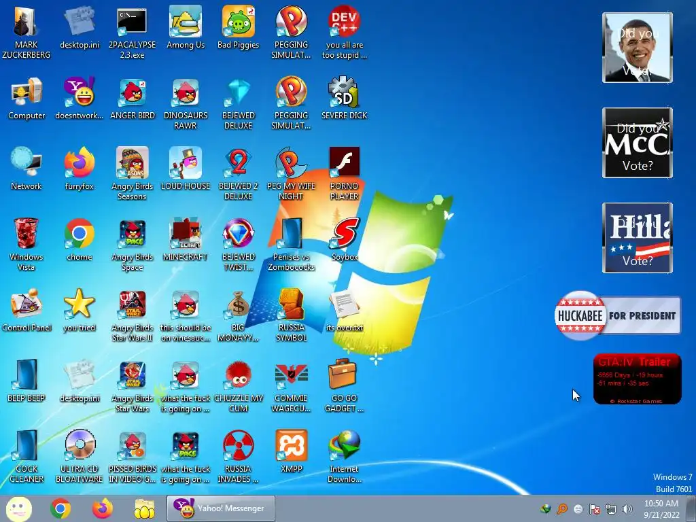Image resolution: width=696 pixels, height=522 pixels.
Task: Select PISSED BIRDS IN VIDEO G... icon
Action: [x=132, y=456]
